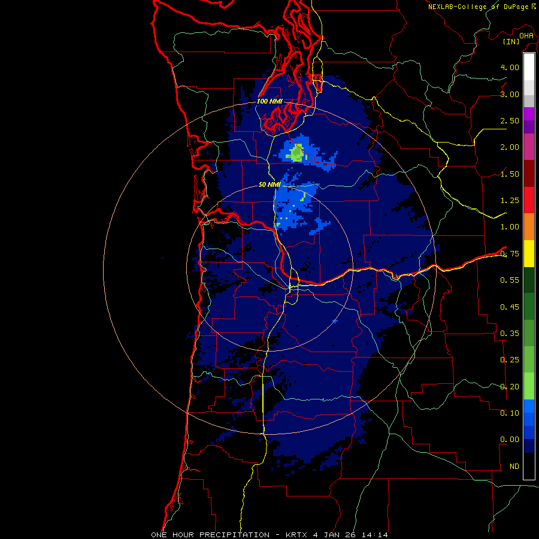Click the 1.25 legend value
The image size is (539, 539).
[510, 201]
